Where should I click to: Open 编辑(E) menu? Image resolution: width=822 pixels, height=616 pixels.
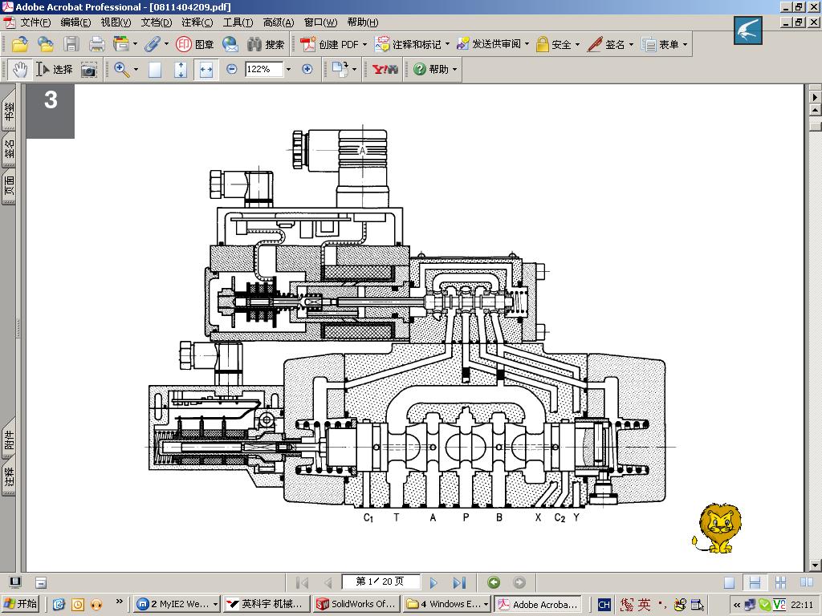[x=75, y=22]
